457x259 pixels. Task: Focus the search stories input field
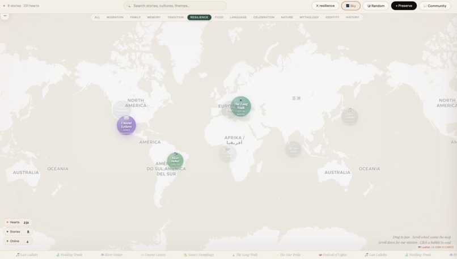point(175,6)
